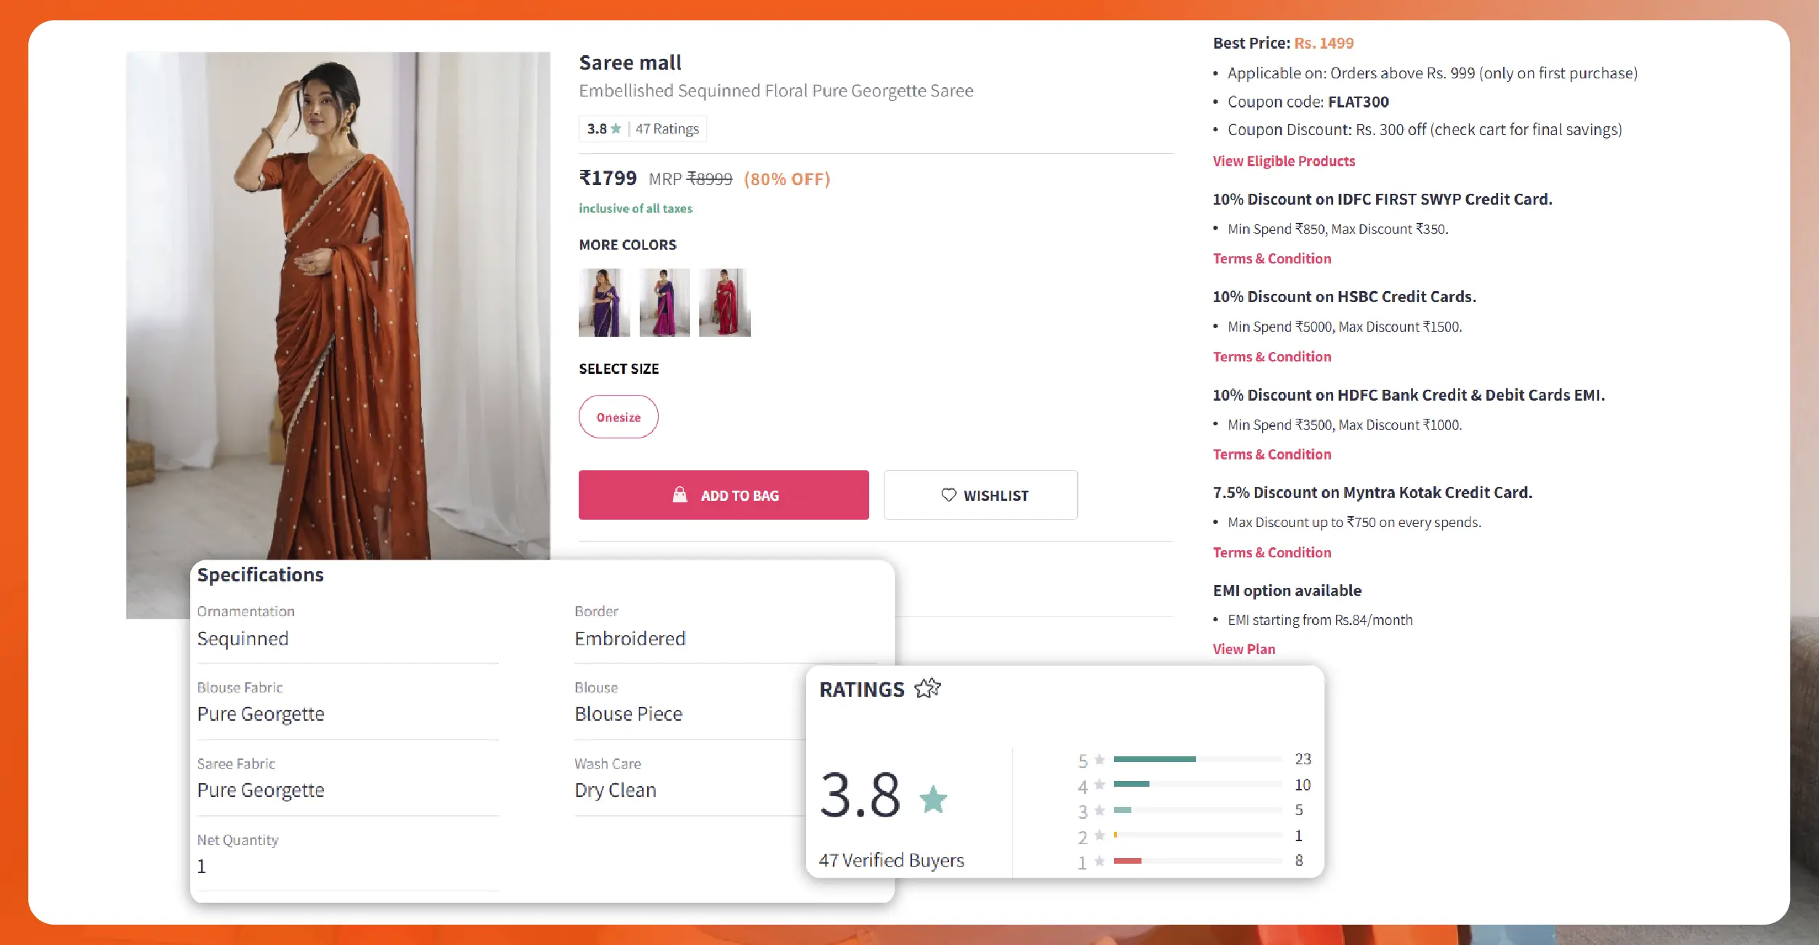This screenshot has height=945, width=1819.
Task: Select the red saree color variant
Action: (x=723, y=302)
